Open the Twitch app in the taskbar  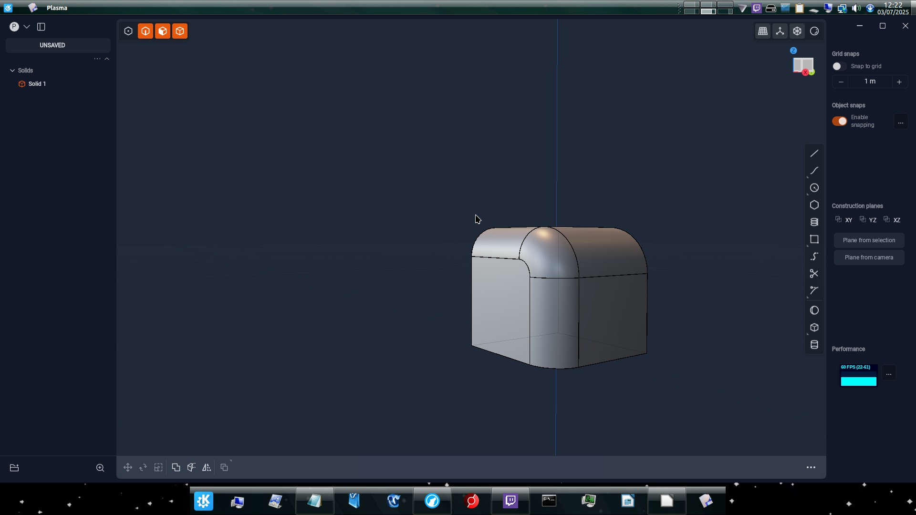tap(510, 501)
